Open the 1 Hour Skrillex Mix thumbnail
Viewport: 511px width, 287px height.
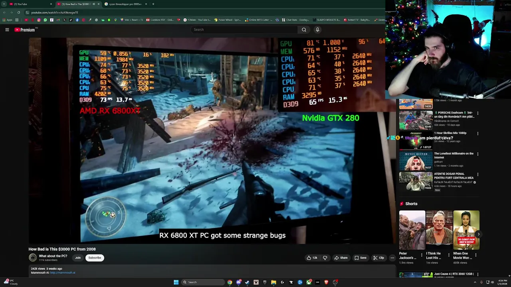pyautogui.click(x=416, y=140)
